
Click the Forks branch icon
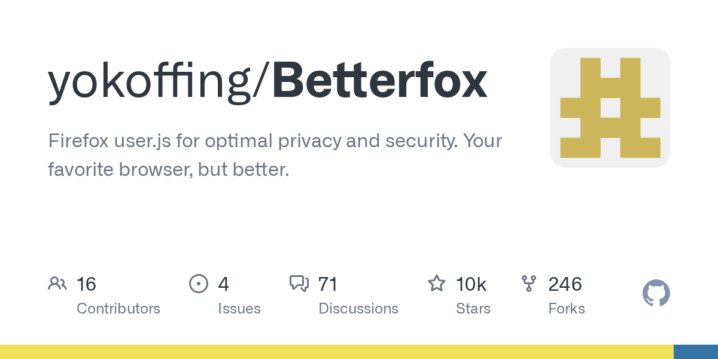click(x=529, y=283)
